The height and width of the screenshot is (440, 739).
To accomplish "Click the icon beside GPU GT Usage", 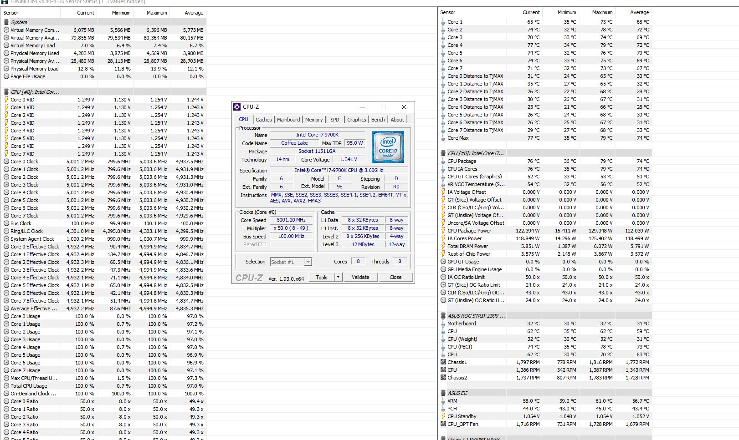I will pos(443,262).
